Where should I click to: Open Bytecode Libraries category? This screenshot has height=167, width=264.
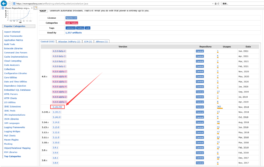point(13,48)
